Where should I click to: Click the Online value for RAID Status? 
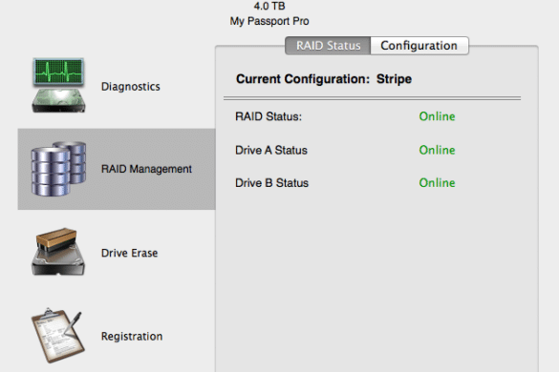pos(437,116)
